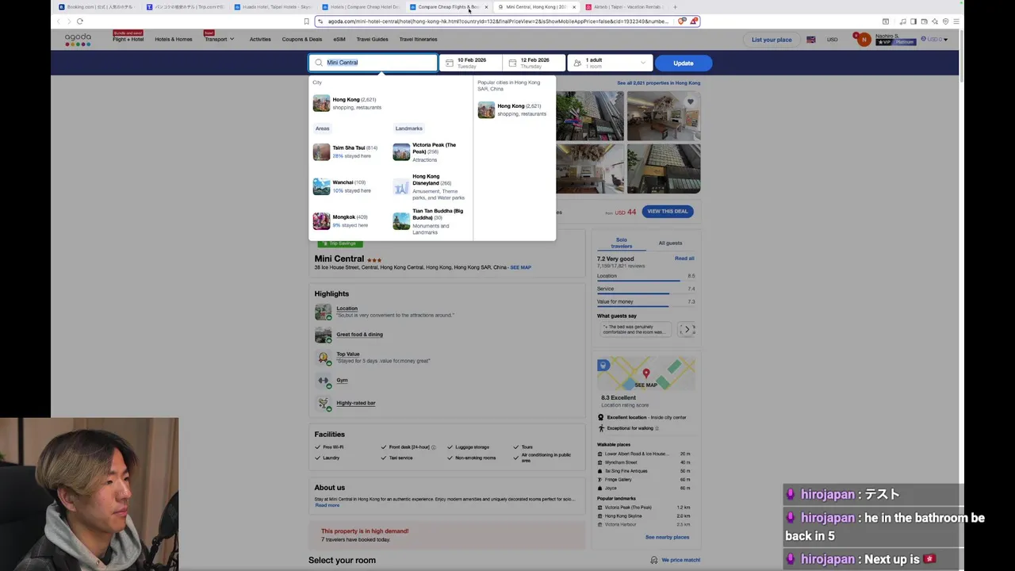1015x571 pixels.
Task: Open eSIM menu item
Action: pyautogui.click(x=339, y=39)
